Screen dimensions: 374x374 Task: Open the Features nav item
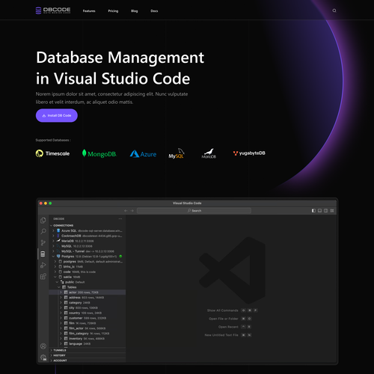pyautogui.click(x=89, y=11)
